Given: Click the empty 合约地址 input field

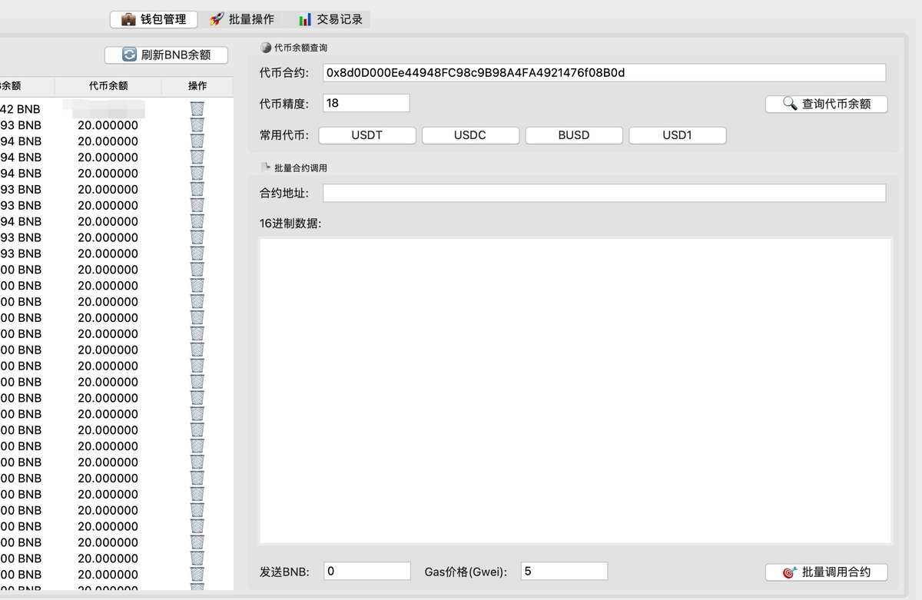Looking at the screenshot, I should 604,193.
